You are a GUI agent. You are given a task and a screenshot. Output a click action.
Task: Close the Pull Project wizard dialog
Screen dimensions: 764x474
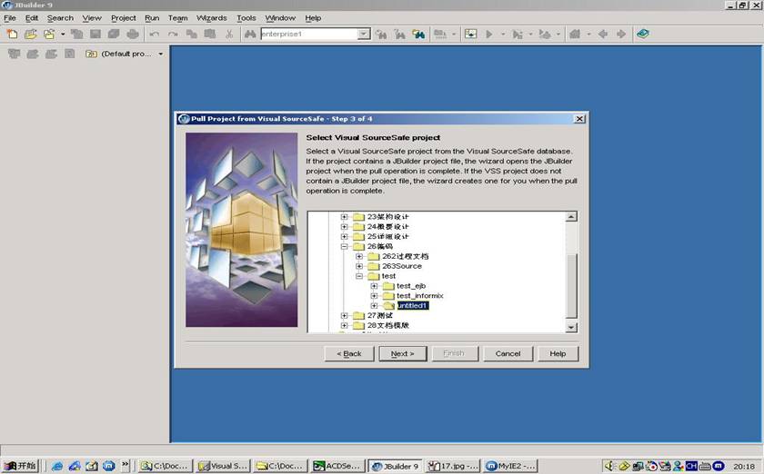579,119
